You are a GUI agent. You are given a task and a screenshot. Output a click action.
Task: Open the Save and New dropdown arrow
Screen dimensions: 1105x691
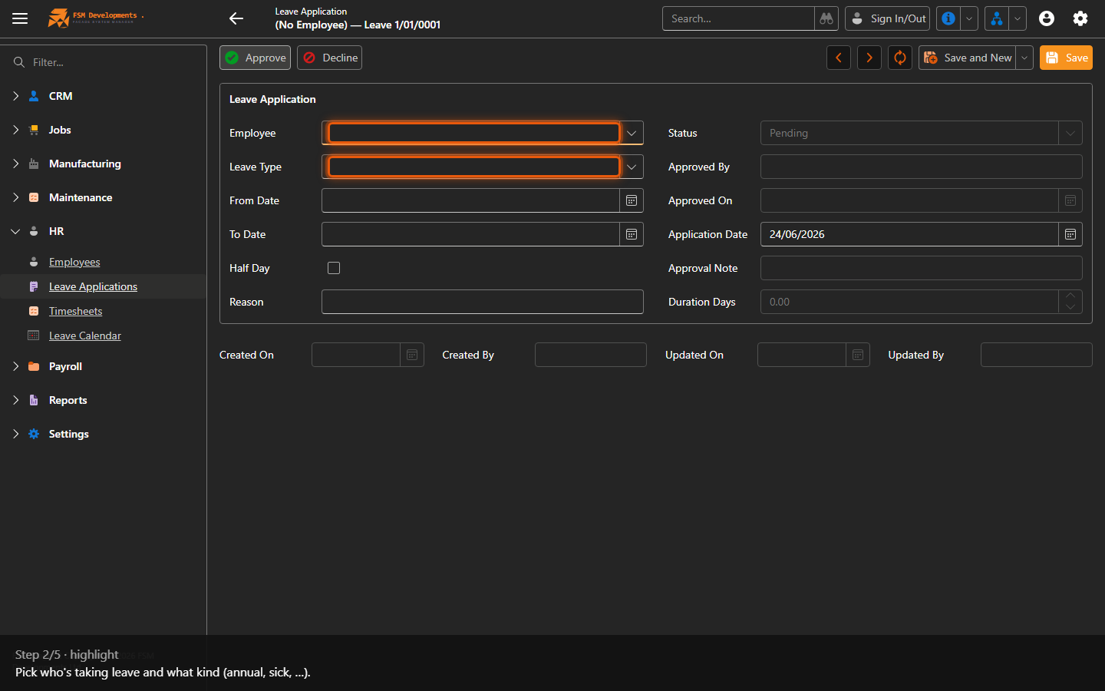click(x=1024, y=58)
